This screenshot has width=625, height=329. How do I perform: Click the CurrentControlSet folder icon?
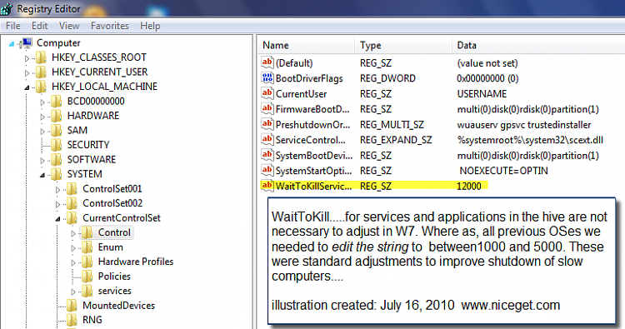pyautogui.click(x=72, y=218)
